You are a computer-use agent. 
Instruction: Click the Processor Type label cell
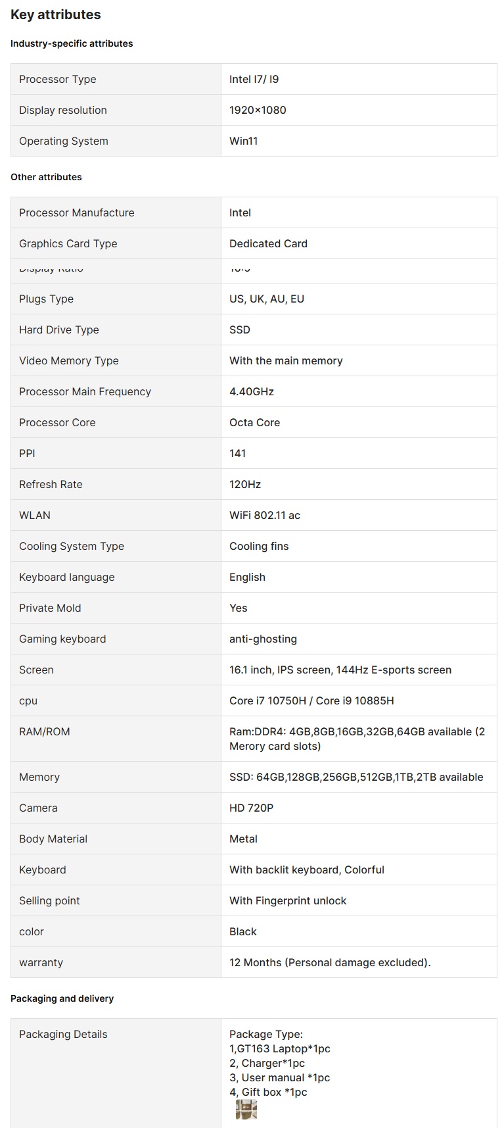(x=58, y=79)
